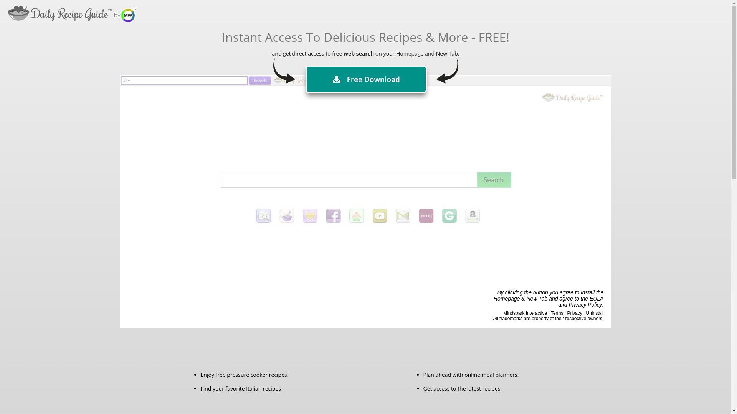The width and height of the screenshot is (737, 414).
Task: Click the Daily Recipe Guide logo inside preview
Action: [x=572, y=98]
